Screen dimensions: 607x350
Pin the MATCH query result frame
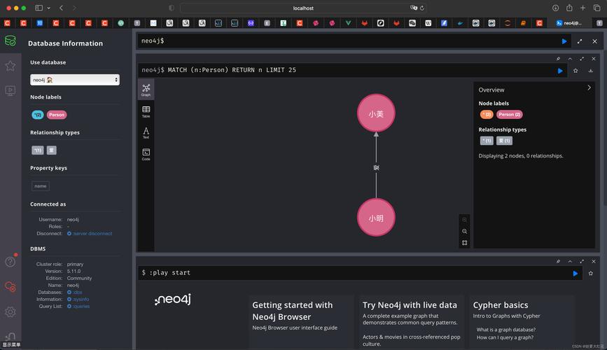point(558,59)
